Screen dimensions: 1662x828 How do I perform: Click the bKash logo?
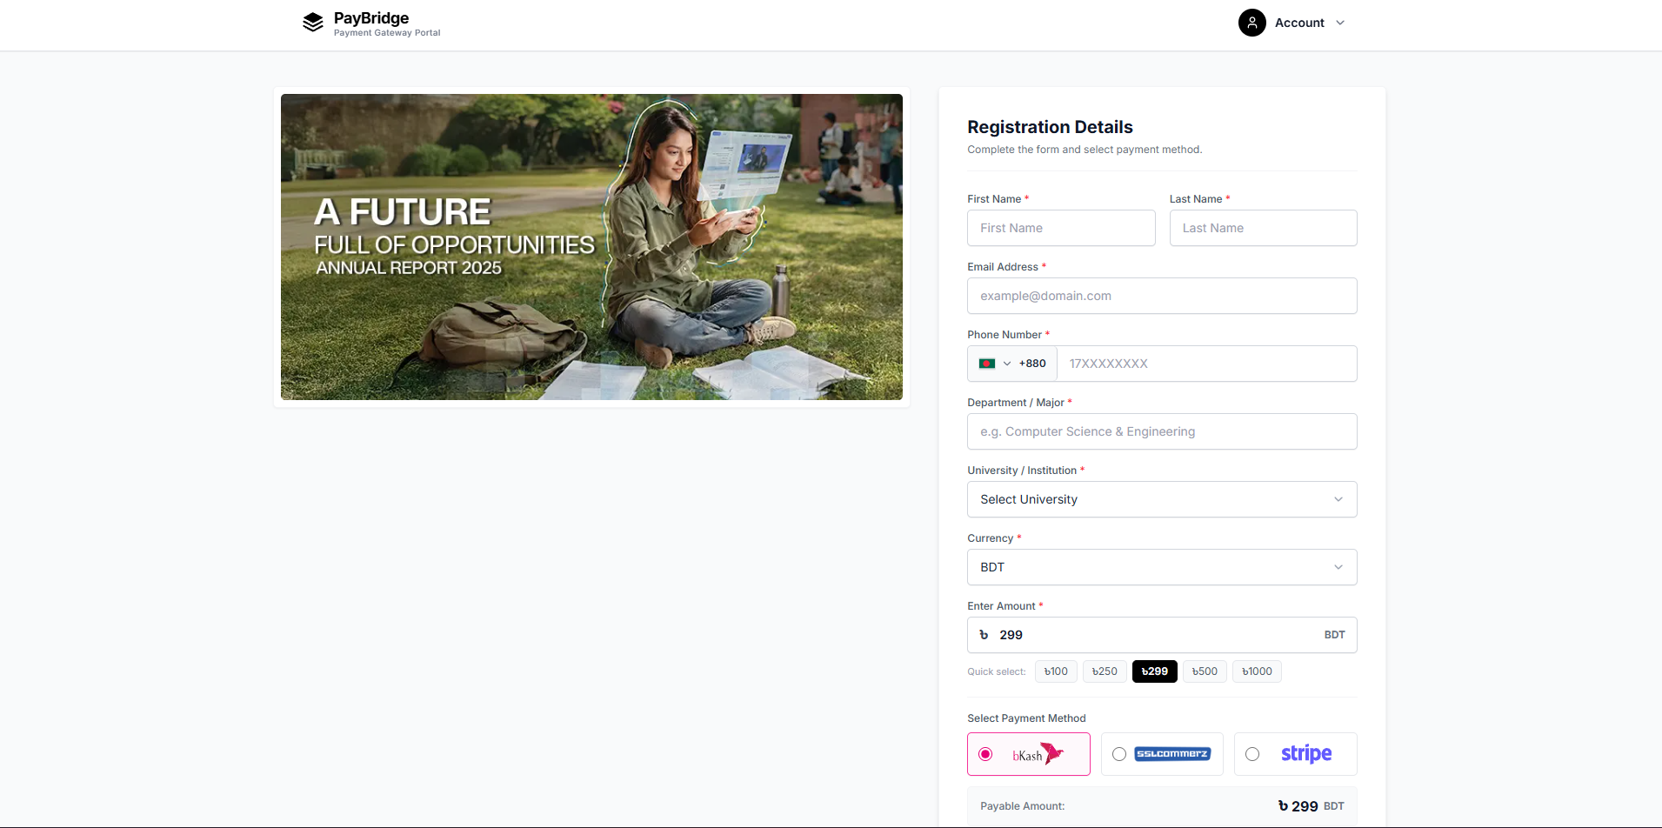click(x=1038, y=754)
